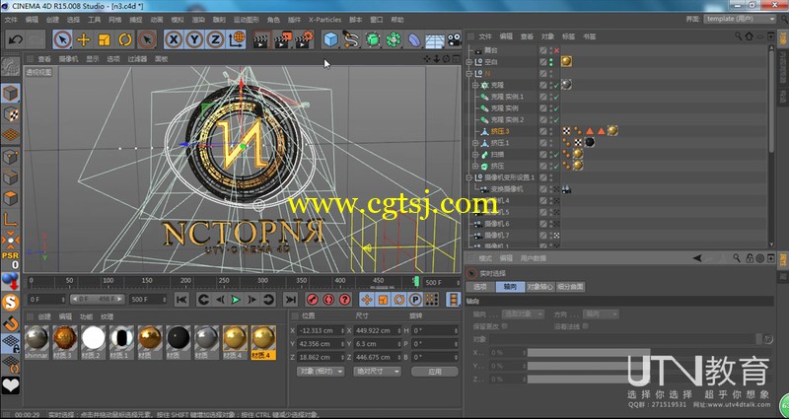Expand the 挤压.1 tree node
Screen dimensions: 789x419
coord(475,143)
